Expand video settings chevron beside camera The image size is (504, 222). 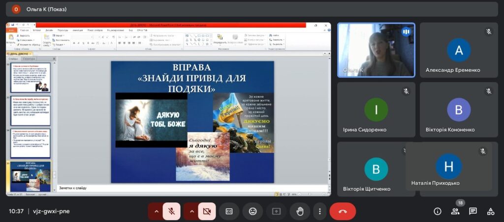coord(191,211)
